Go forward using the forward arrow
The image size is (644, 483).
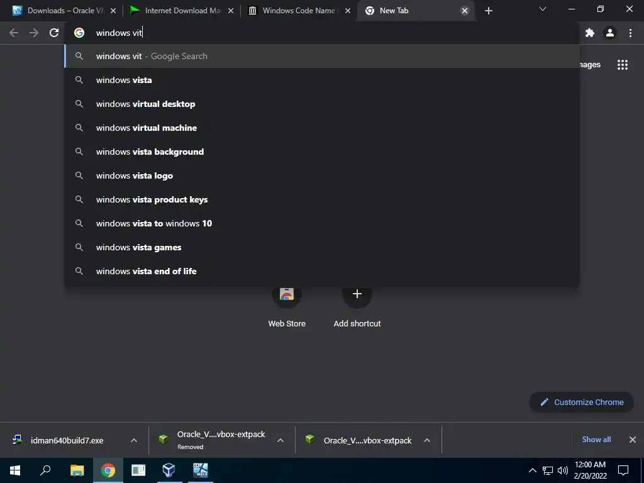click(x=34, y=33)
